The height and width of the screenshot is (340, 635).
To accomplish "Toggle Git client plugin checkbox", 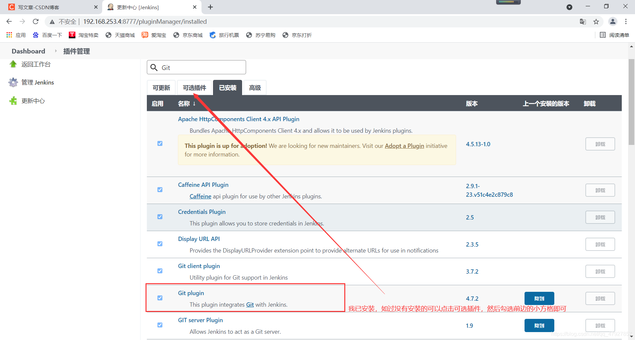I will [x=160, y=271].
